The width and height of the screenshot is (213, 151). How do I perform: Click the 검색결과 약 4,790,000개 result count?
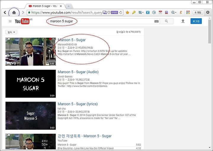[x=128, y=32]
